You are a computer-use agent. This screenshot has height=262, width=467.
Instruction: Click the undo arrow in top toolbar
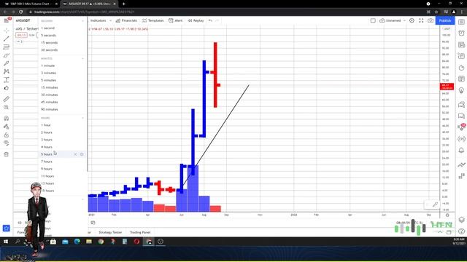coord(211,20)
